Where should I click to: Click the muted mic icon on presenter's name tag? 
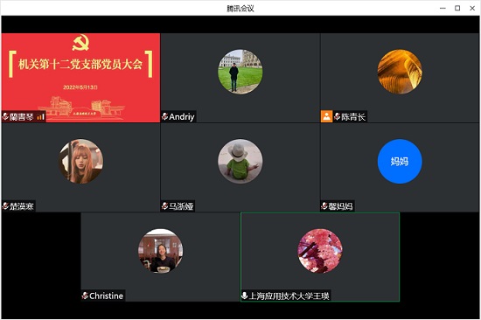5,116
